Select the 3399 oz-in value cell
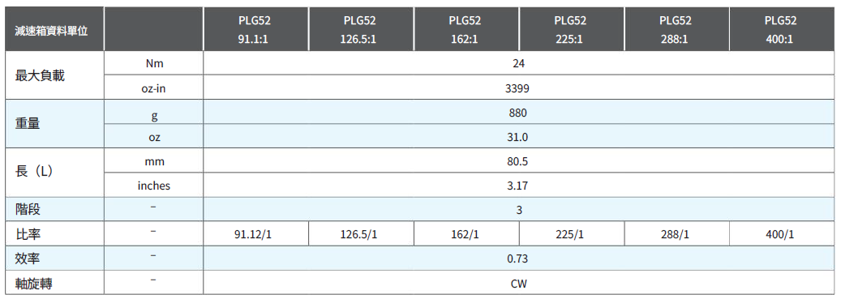Image resolution: width=841 pixels, height=299 pixels. click(519, 88)
